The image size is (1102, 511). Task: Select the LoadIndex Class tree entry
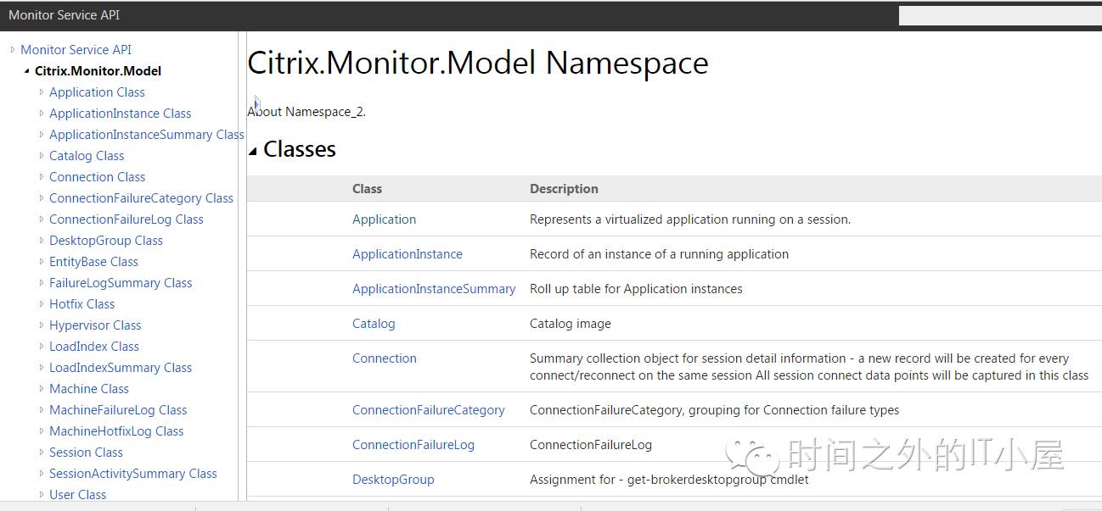[94, 347]
